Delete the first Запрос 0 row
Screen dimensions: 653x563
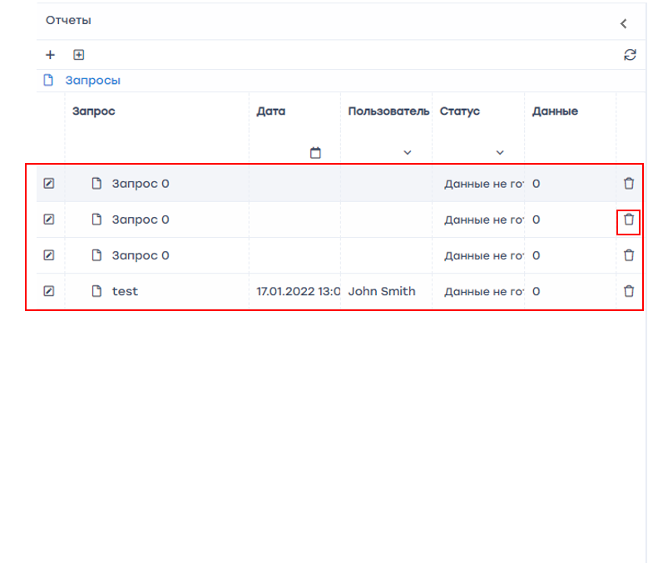[x=629, y=184]
